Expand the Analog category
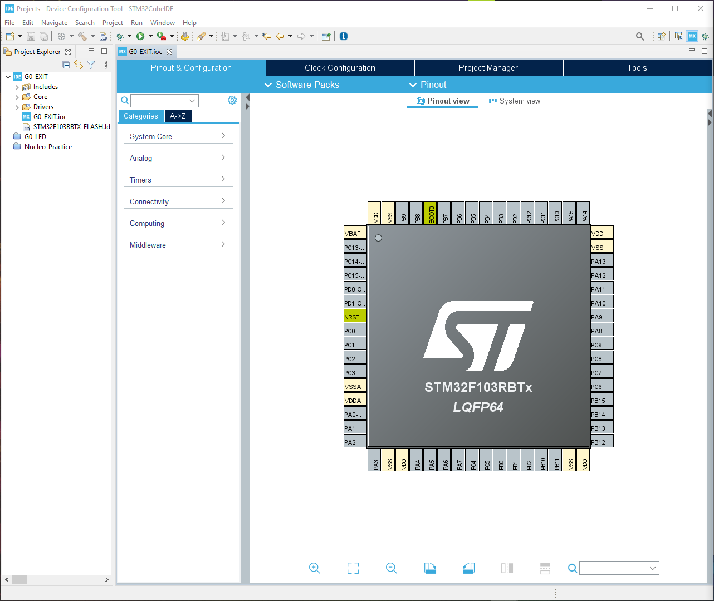Image resolution: width=714 pixels, height=601 pixels. click(178, 158)
